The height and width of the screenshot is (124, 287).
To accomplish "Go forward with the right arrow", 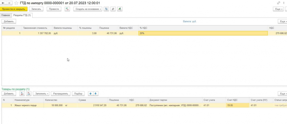I will [9, 3].
